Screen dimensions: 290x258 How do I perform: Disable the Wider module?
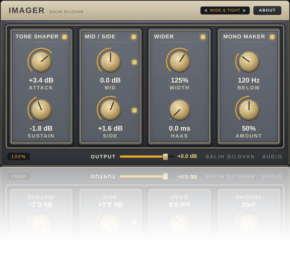coord(203,37)
